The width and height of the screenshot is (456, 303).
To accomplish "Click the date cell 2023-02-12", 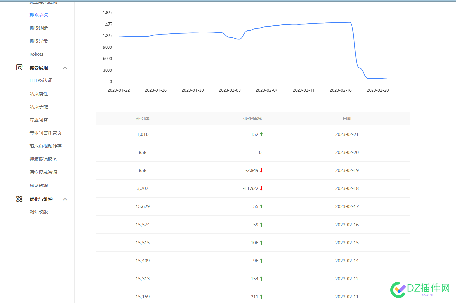I will point(347,279).
